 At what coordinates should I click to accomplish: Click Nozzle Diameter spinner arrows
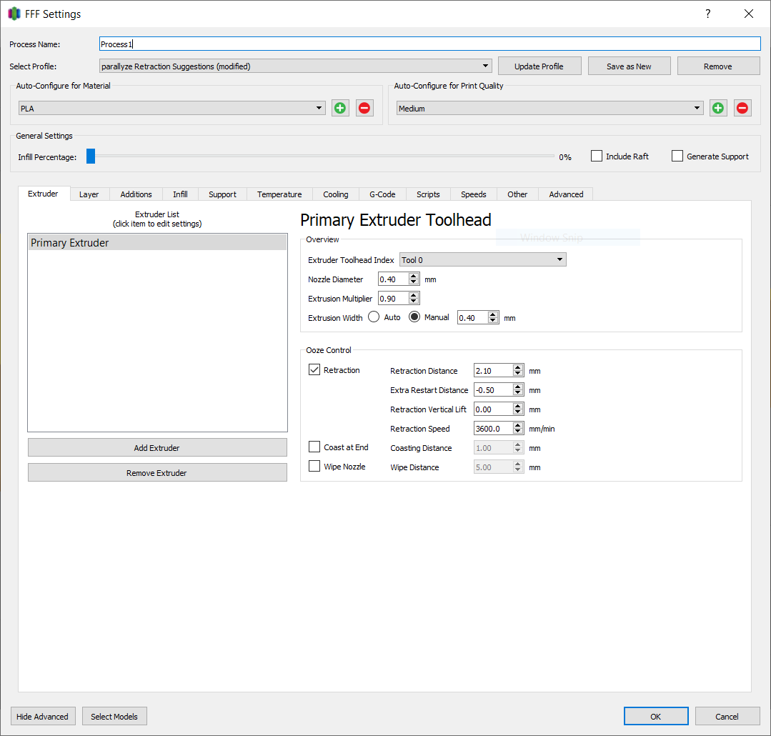(414, 279)
